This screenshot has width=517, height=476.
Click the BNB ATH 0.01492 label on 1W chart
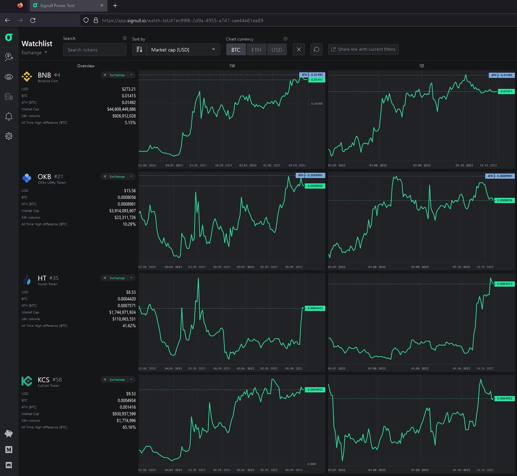[x=311, y=75]
